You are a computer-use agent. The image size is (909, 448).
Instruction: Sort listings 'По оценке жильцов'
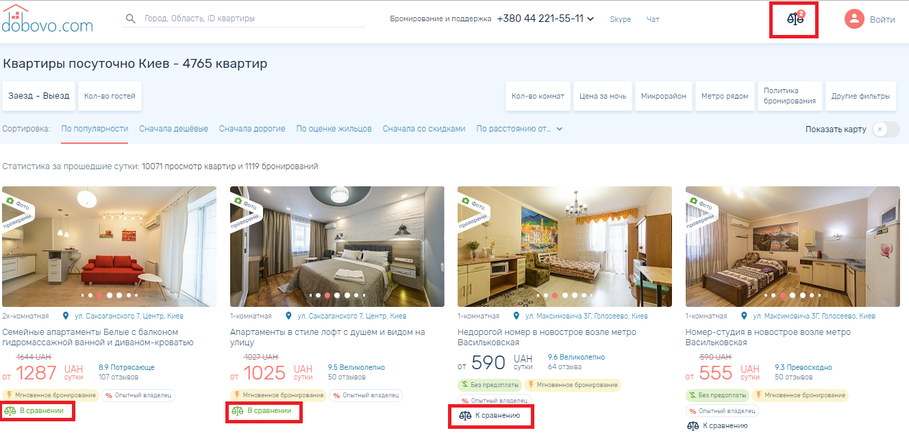[334, 129]
